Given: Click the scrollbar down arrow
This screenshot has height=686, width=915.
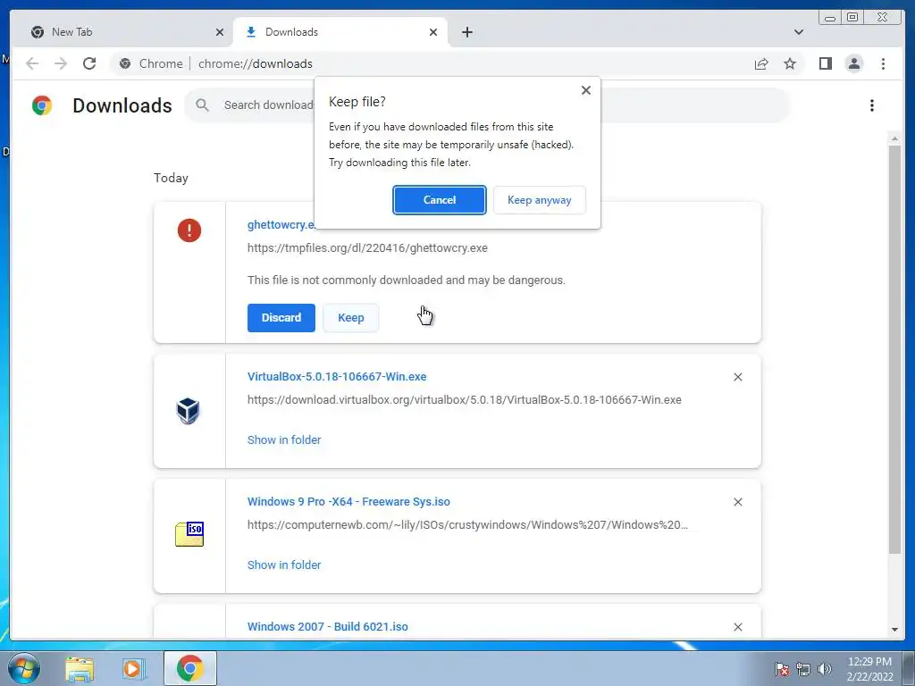Looking at the screenshot, I should tap(894, 630).
